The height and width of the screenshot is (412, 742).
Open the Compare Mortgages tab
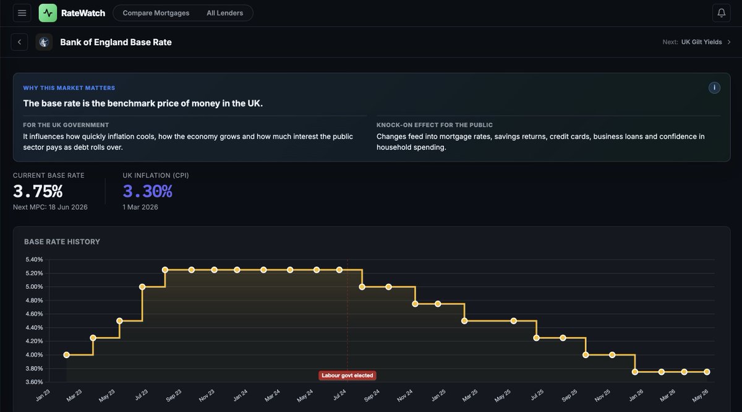[156, 13]
